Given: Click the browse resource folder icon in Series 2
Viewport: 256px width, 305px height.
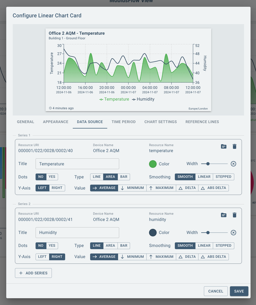Looking at the screenshot, I should pyautogui.click(x=223, y=215).
